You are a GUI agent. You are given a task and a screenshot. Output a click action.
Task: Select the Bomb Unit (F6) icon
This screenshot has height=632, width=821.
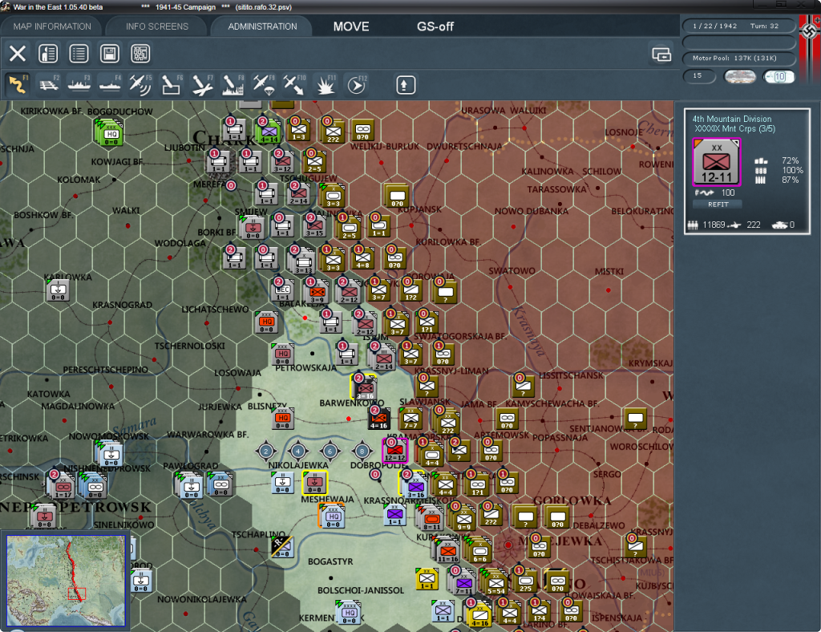click(x=172, y=85)
